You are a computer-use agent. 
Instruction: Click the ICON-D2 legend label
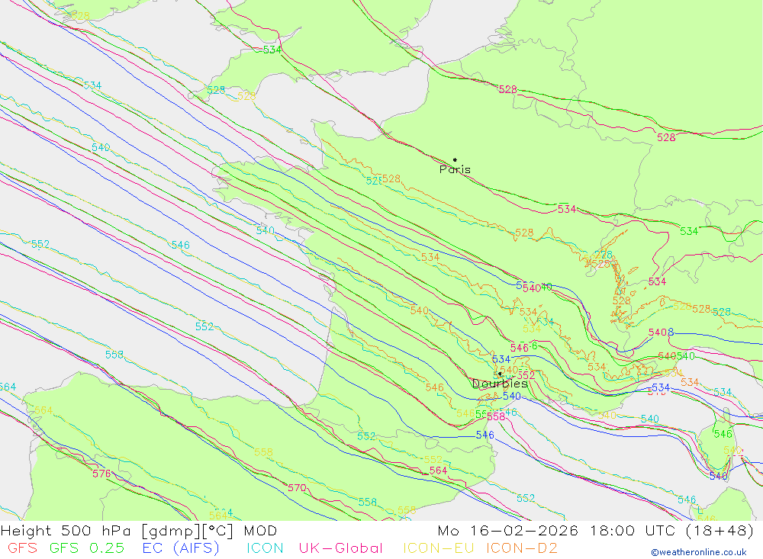[522, 548]
